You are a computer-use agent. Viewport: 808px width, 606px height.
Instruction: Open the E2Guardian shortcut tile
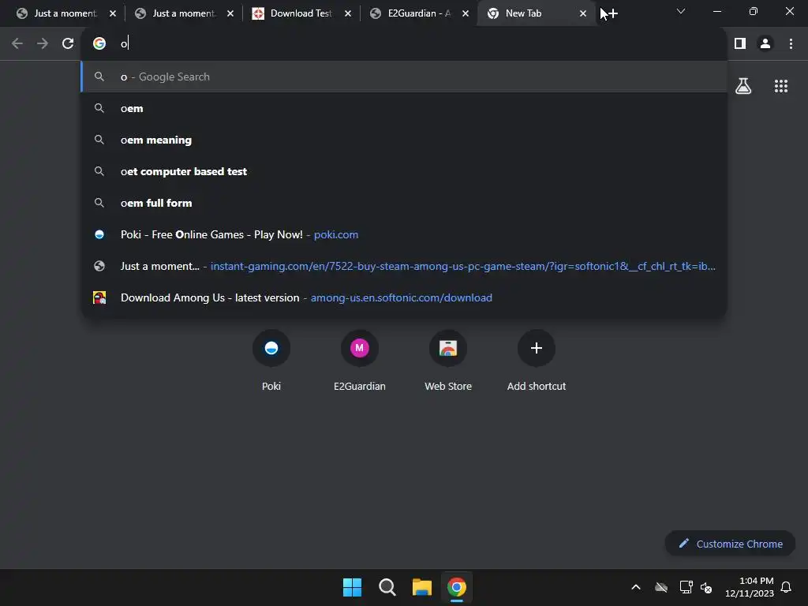pyautogui.click(x=360, y=360)
